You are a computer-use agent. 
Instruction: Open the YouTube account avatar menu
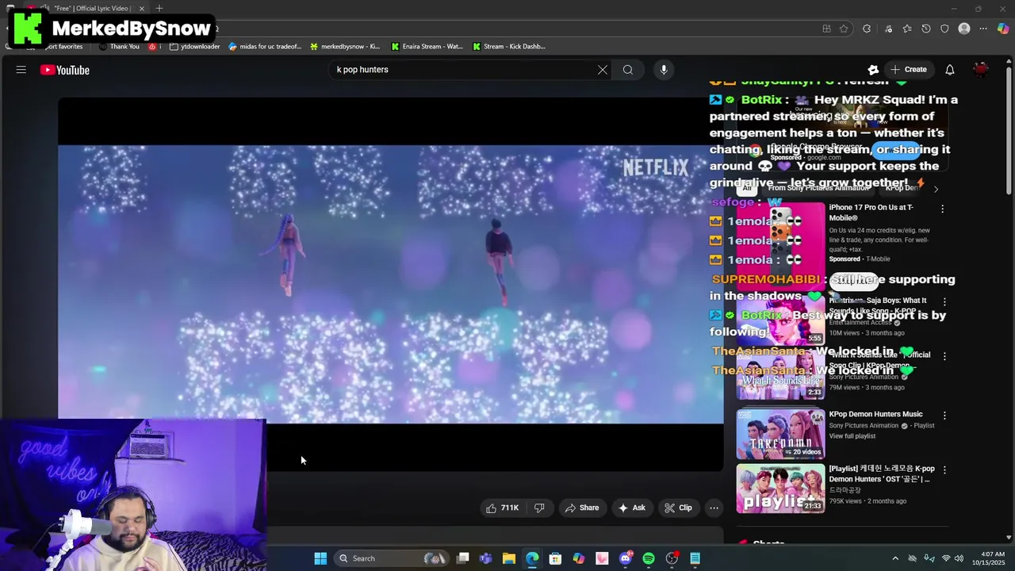(x=981, y=70)
